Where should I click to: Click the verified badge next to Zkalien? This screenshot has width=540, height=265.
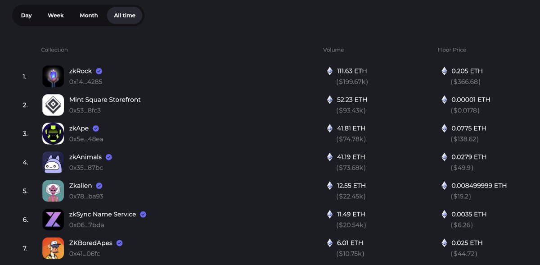pos(99,186)
